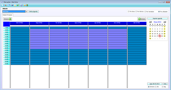Click the 10:00 slot under Seg 25 Mar
This screenshot has height=90, width=171.
click(39, 34)
